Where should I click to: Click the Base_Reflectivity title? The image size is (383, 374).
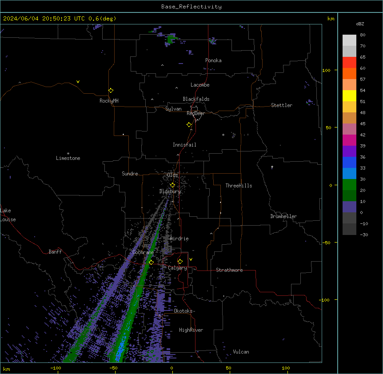tap(191, 7)
